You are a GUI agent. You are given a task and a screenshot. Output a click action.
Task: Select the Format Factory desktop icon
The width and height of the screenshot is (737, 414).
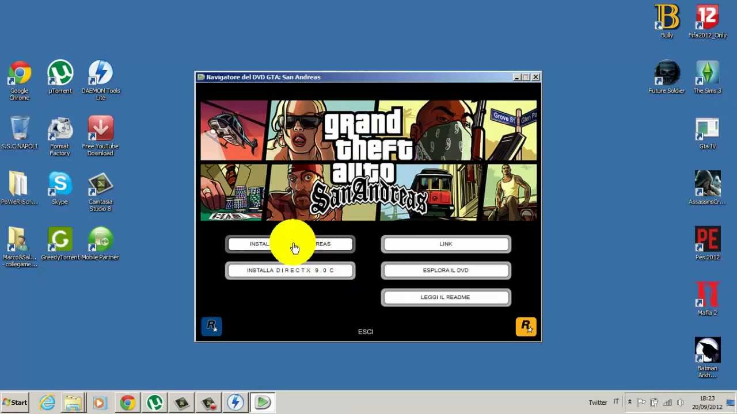point(60,136)
